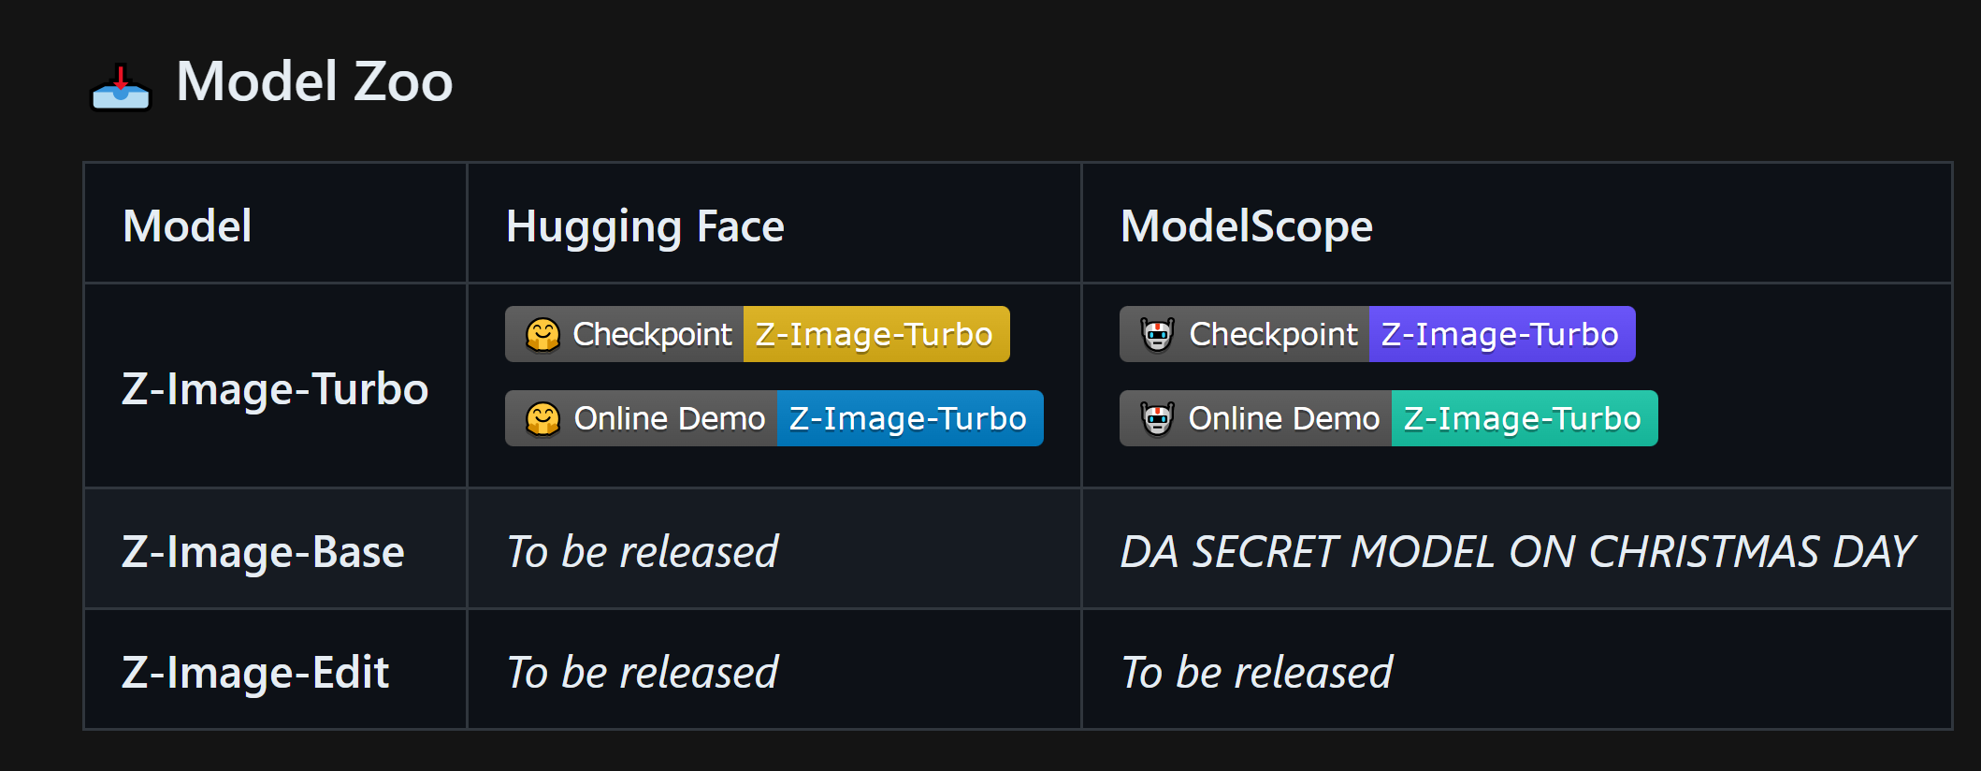The image size is (1981, 771).
Task: Click the Hugging Face "To be released" for Z-Image-Edit
Action: pyautogui.click(x=643, y=673)
